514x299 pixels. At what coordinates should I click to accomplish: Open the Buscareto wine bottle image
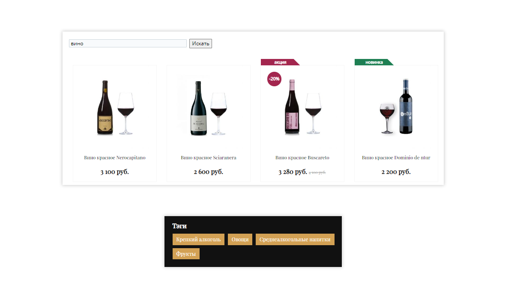(302, 107)
